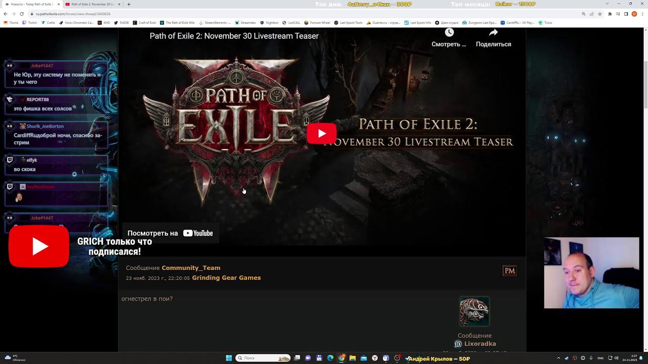Open the Windows Start menu
Viewport: 648px width, 364px height.
[229, 358]
